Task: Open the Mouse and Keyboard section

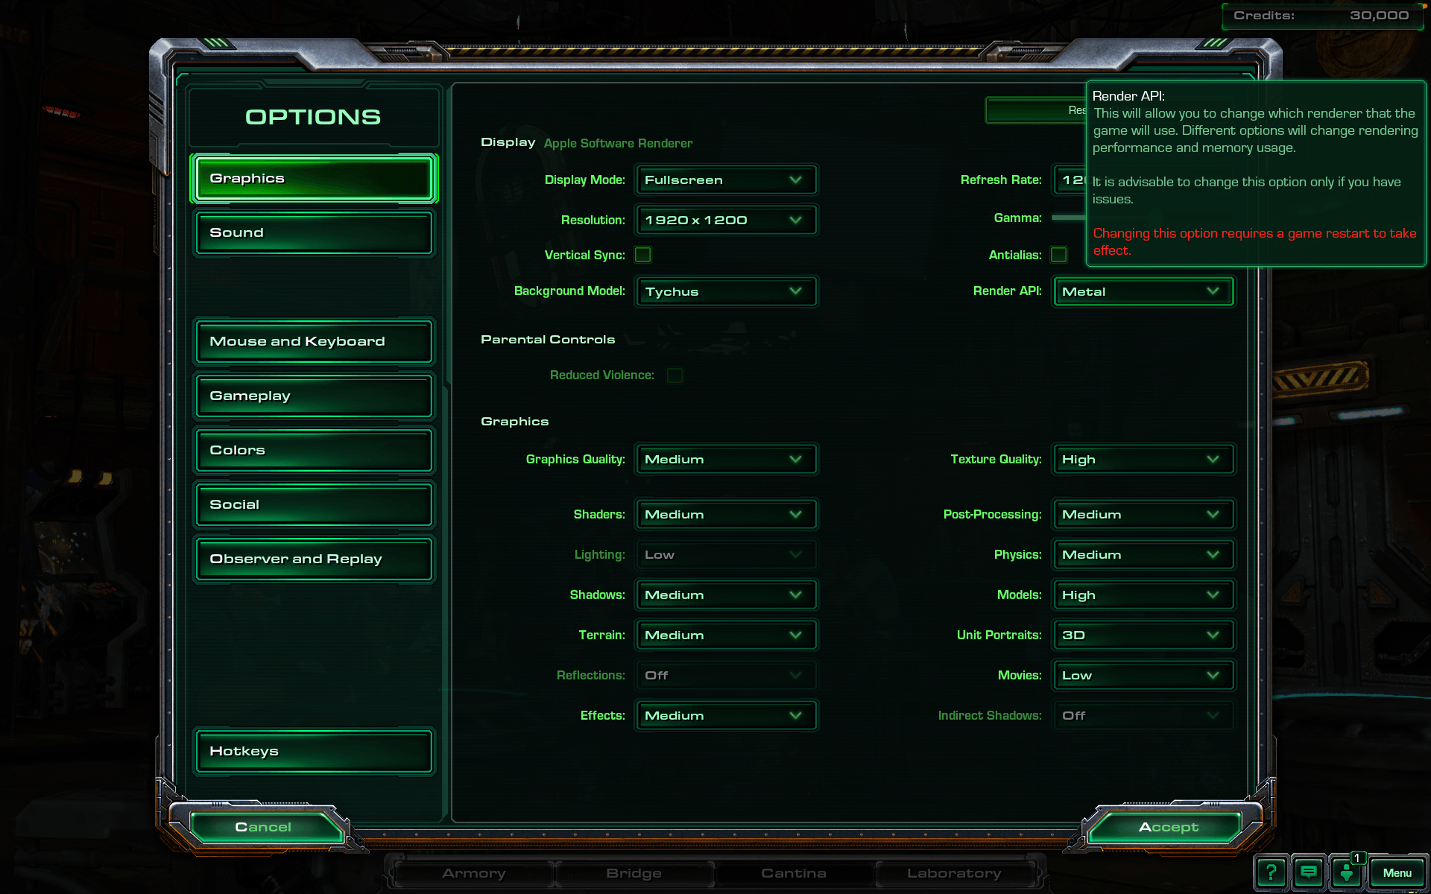Action: (314, 342)
